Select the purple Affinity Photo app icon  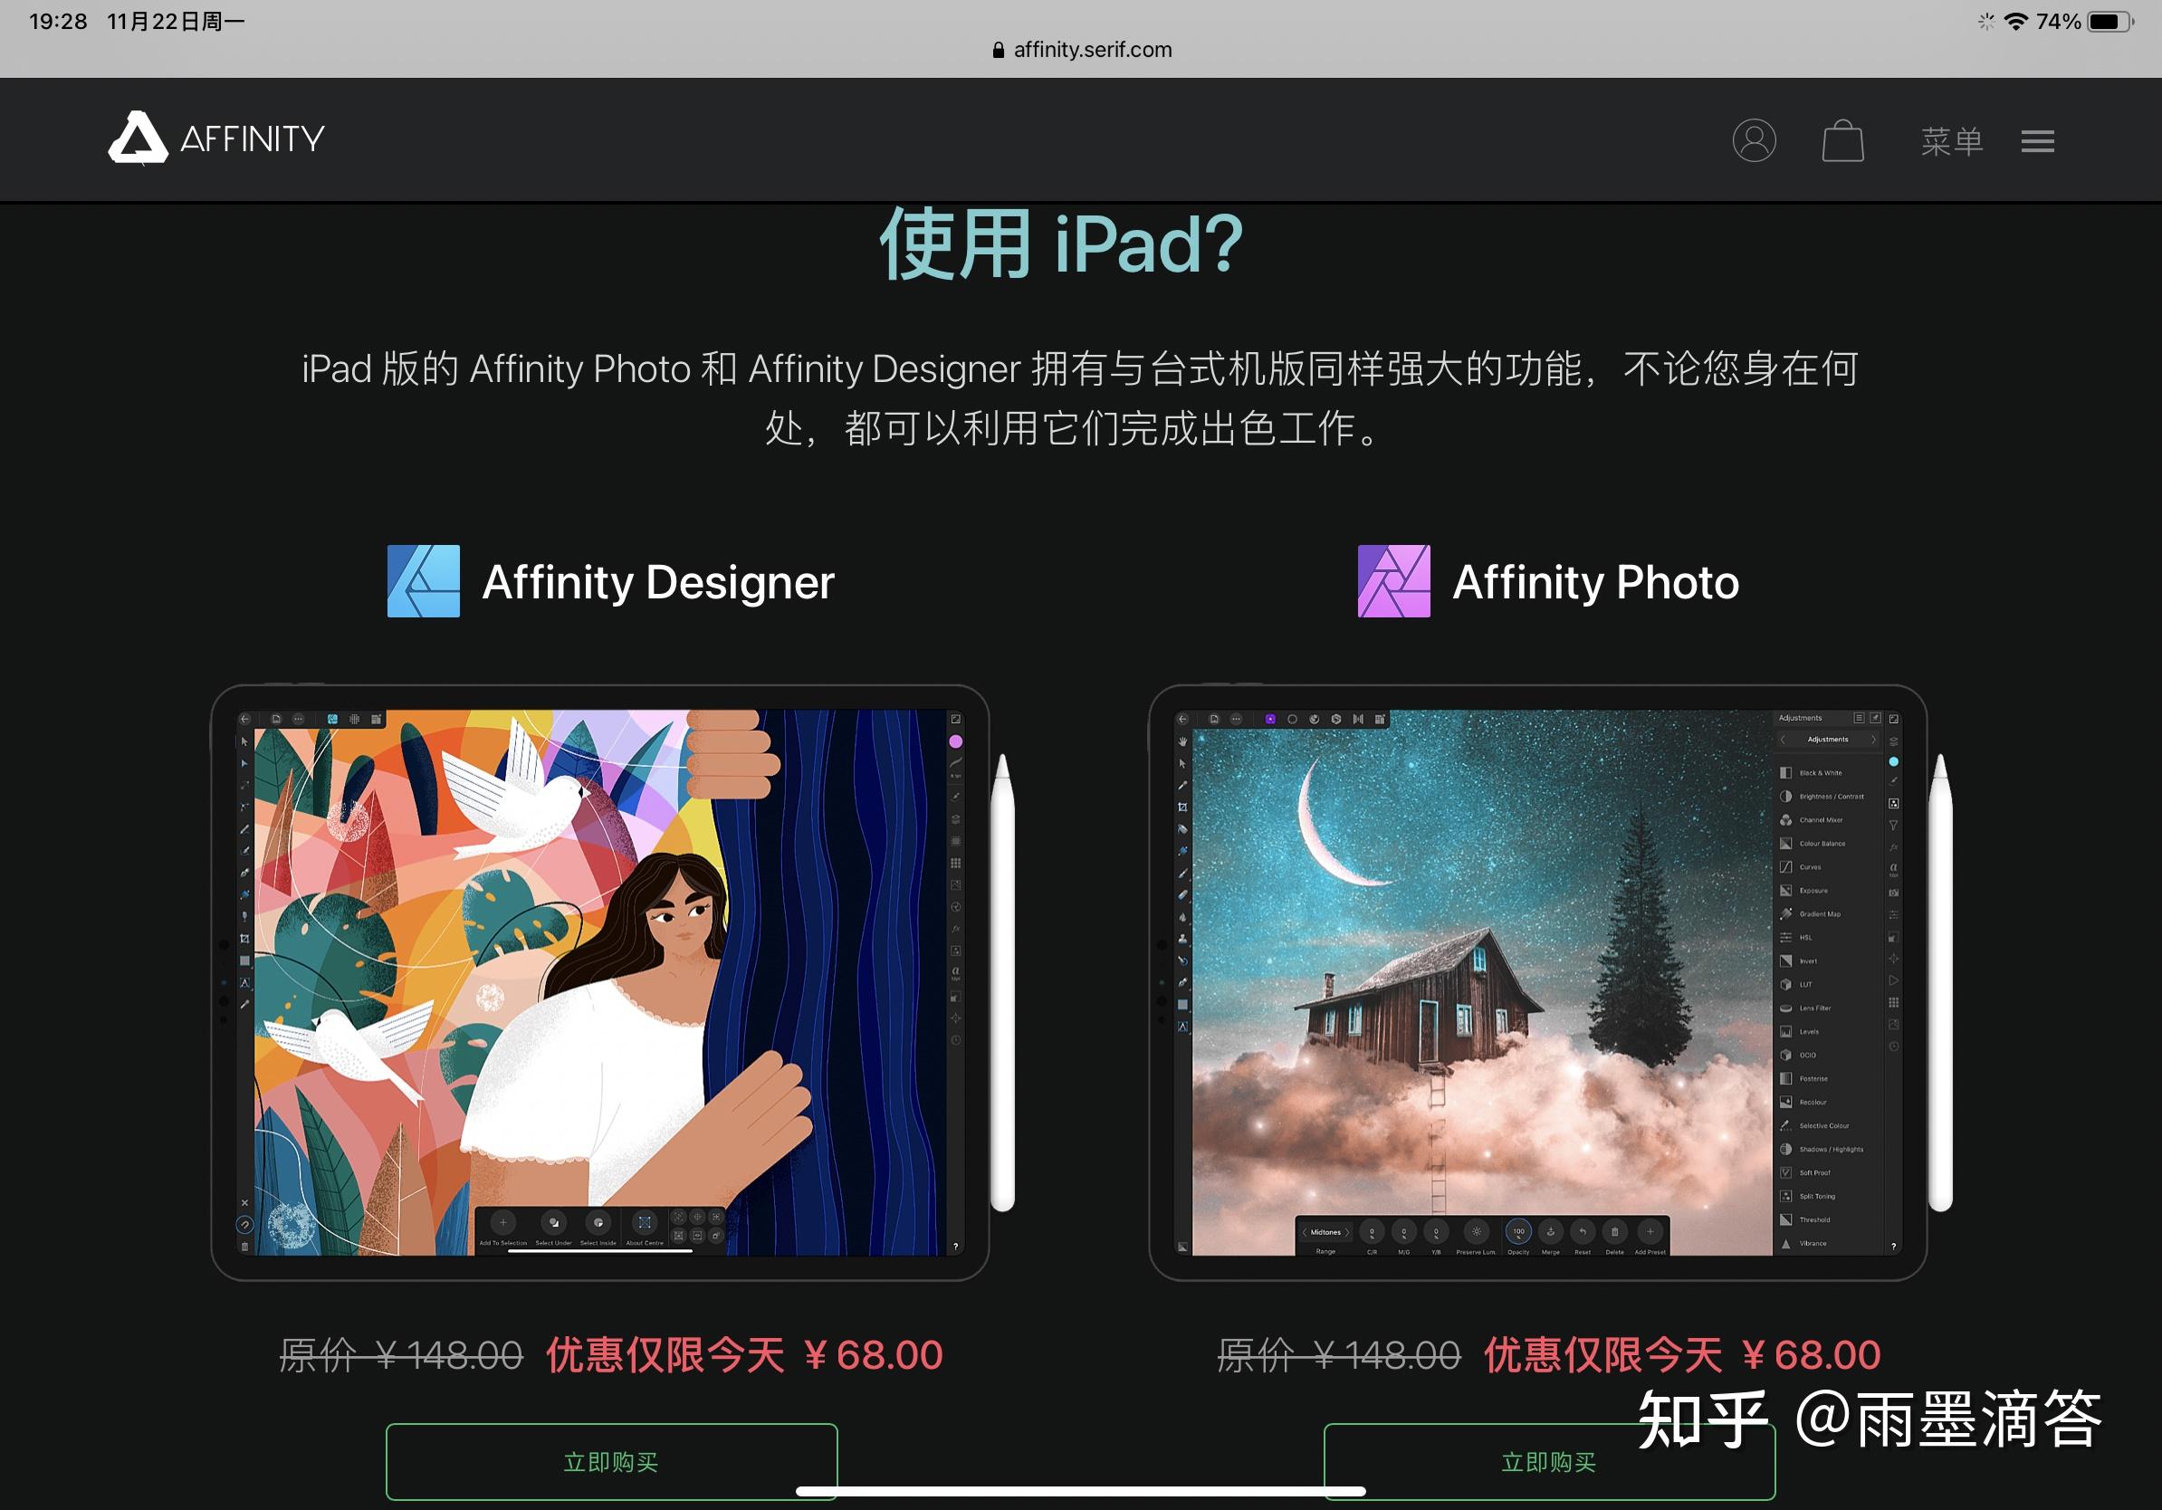point(1393,581)
